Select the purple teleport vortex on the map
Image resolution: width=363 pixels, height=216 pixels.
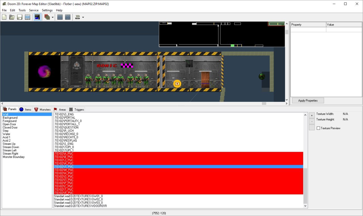tap(45, 72)
